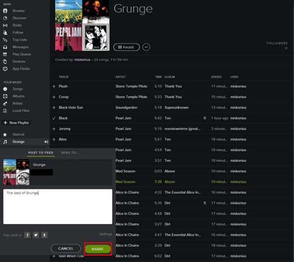
Task: Click the Alice In Chains 6:02 Dirt row
Action: tap(181, 256)
